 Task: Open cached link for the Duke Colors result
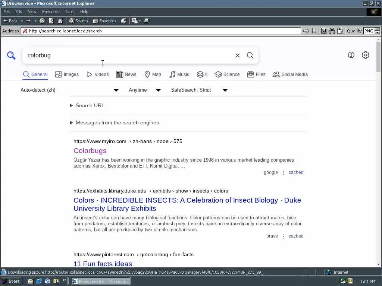point(296,236)
